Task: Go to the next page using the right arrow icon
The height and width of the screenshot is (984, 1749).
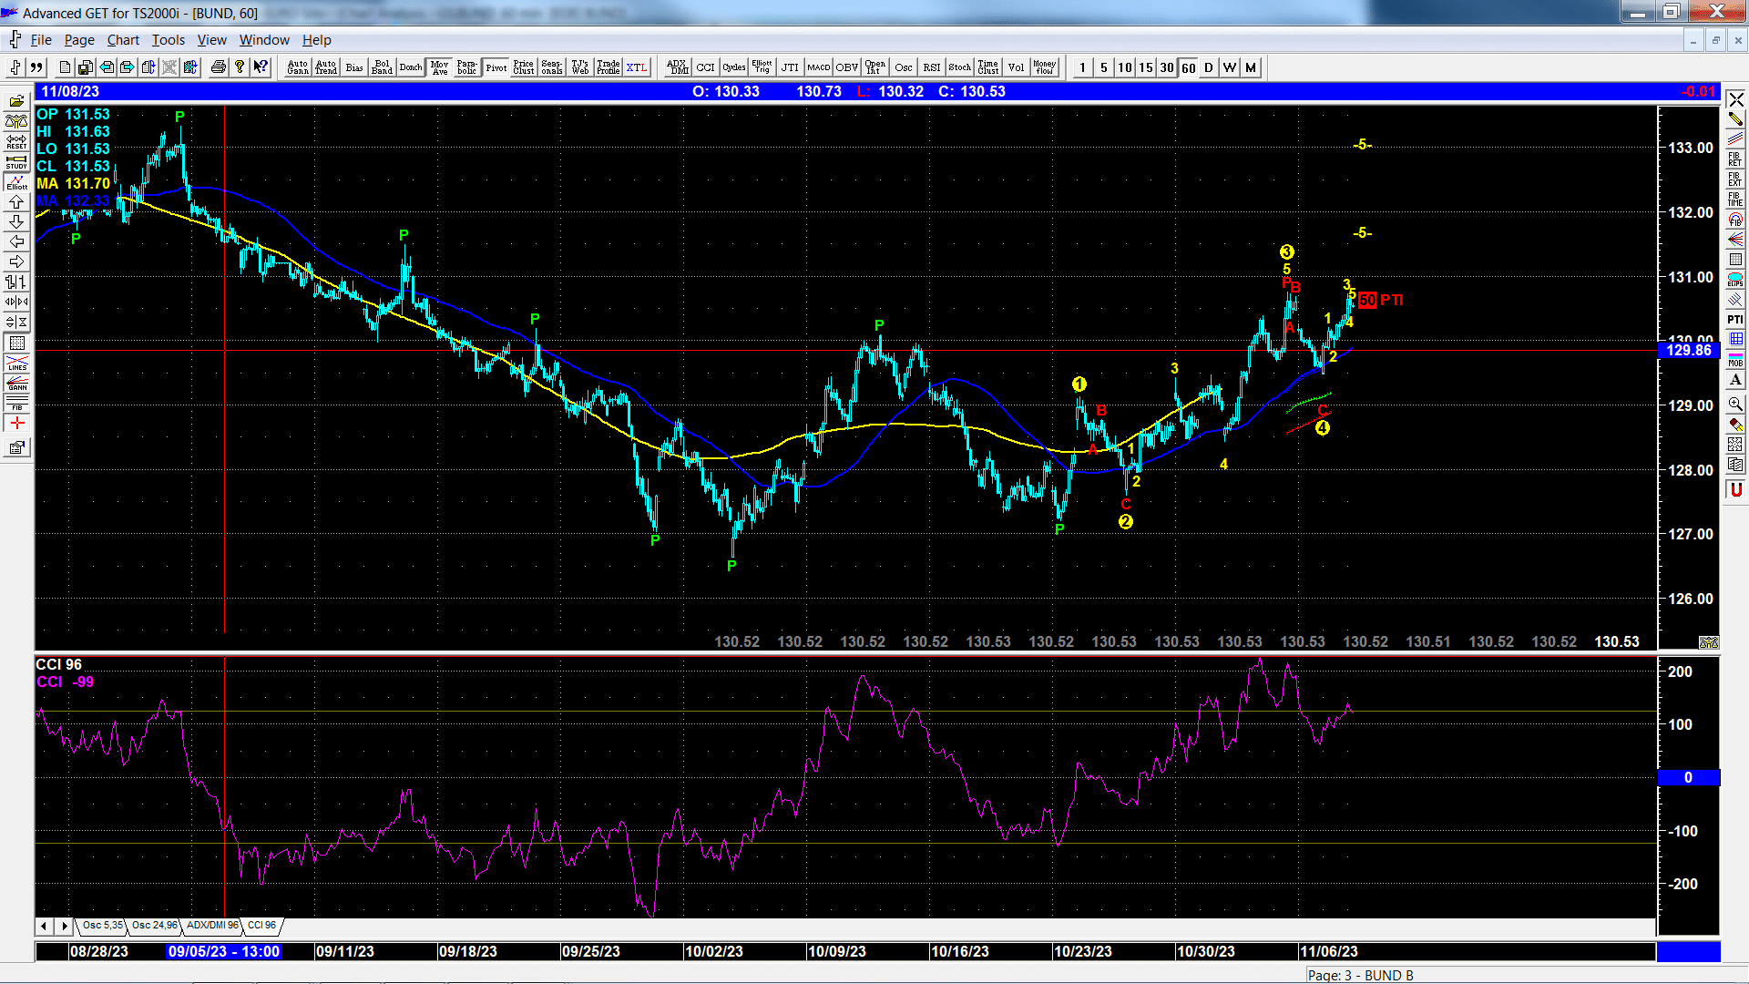Action: (x=128, y=67)
